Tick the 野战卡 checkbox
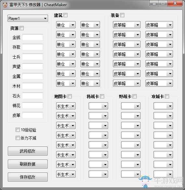This screenshot has height=190, width=185. 134,96
